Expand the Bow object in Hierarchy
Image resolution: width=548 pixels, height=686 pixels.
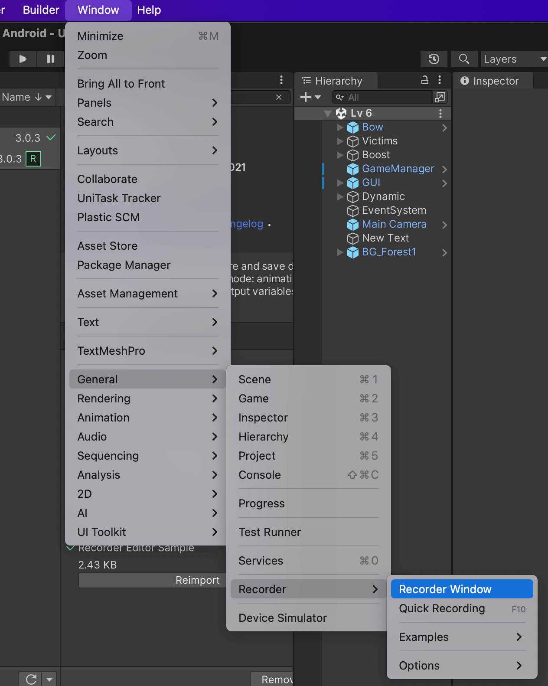tap(340, 127)
